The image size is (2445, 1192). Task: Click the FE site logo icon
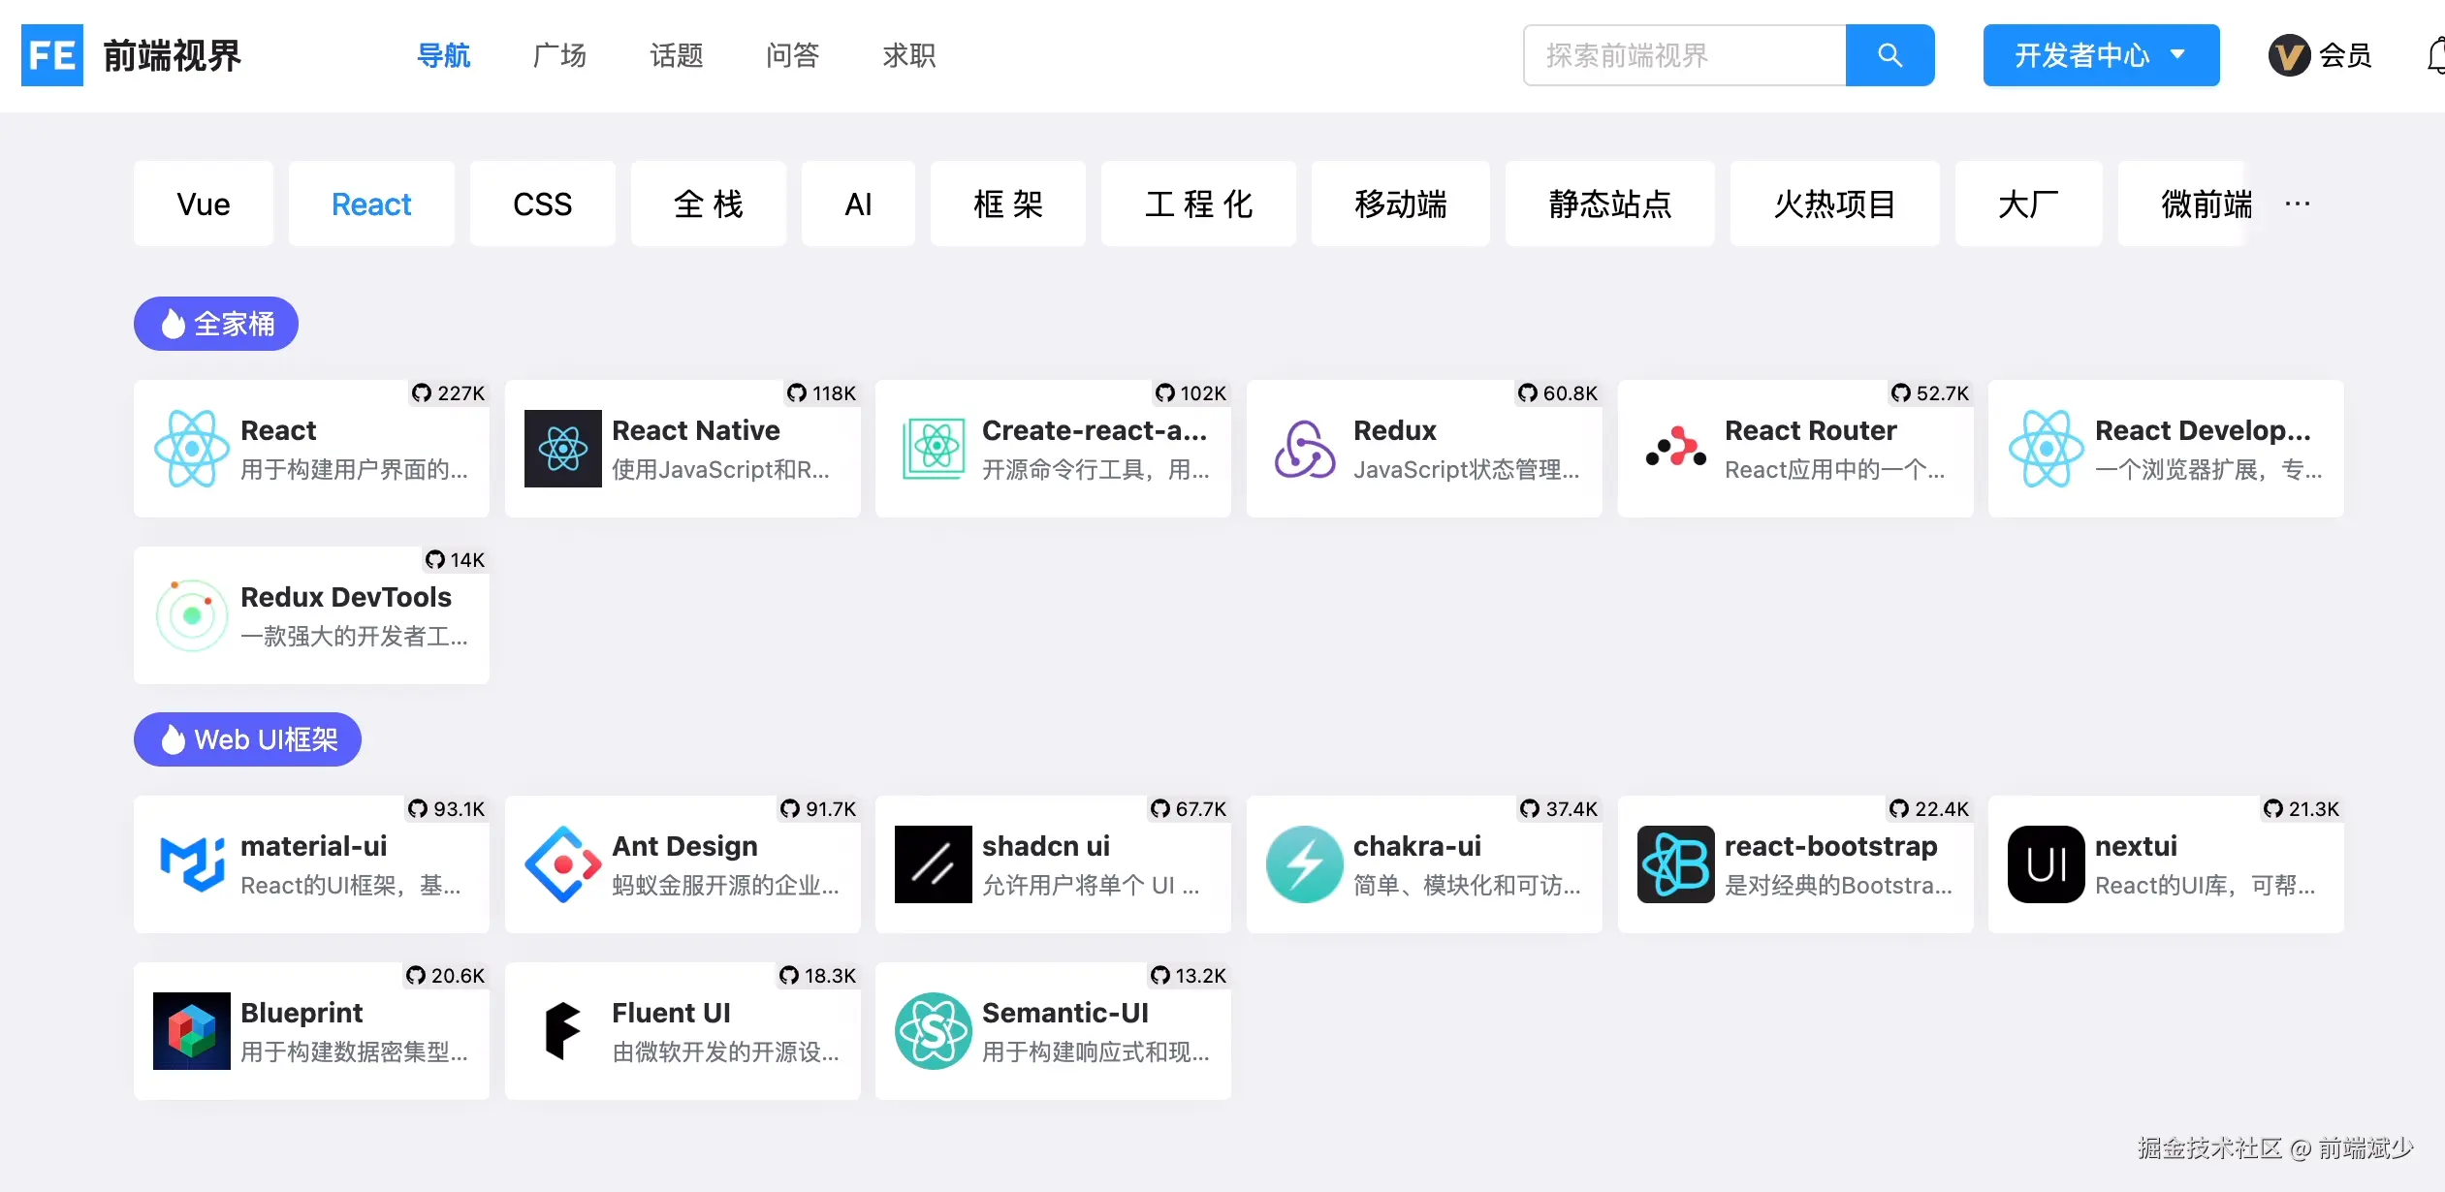pyautogui.click(x=52, y=55)
